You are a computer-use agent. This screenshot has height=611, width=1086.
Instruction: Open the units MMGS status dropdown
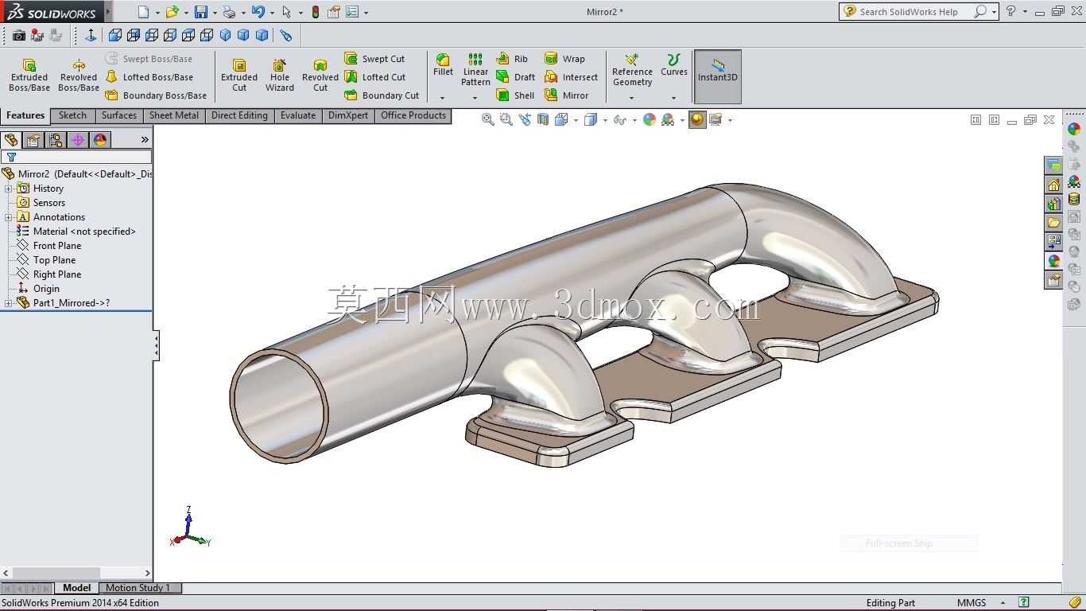click(x=1003, y=603)
